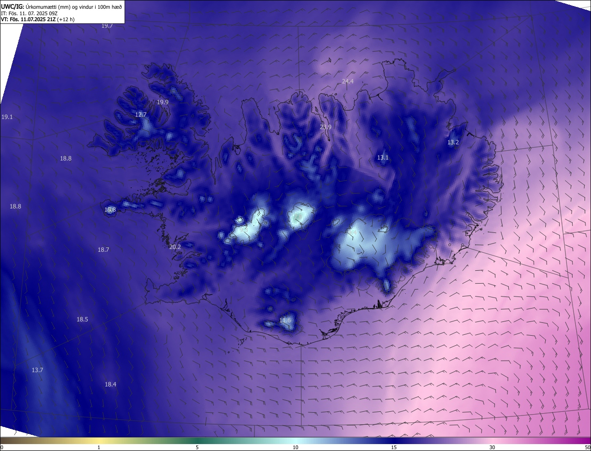Screen dimensions: 591x451
Task: Click the color scale tick labeled 30
Action: point(492,448)
